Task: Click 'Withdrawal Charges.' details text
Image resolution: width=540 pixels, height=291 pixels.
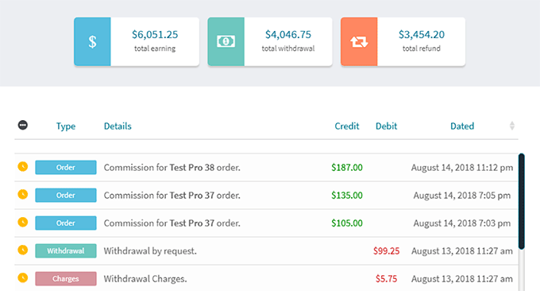Action: point(145,278)
